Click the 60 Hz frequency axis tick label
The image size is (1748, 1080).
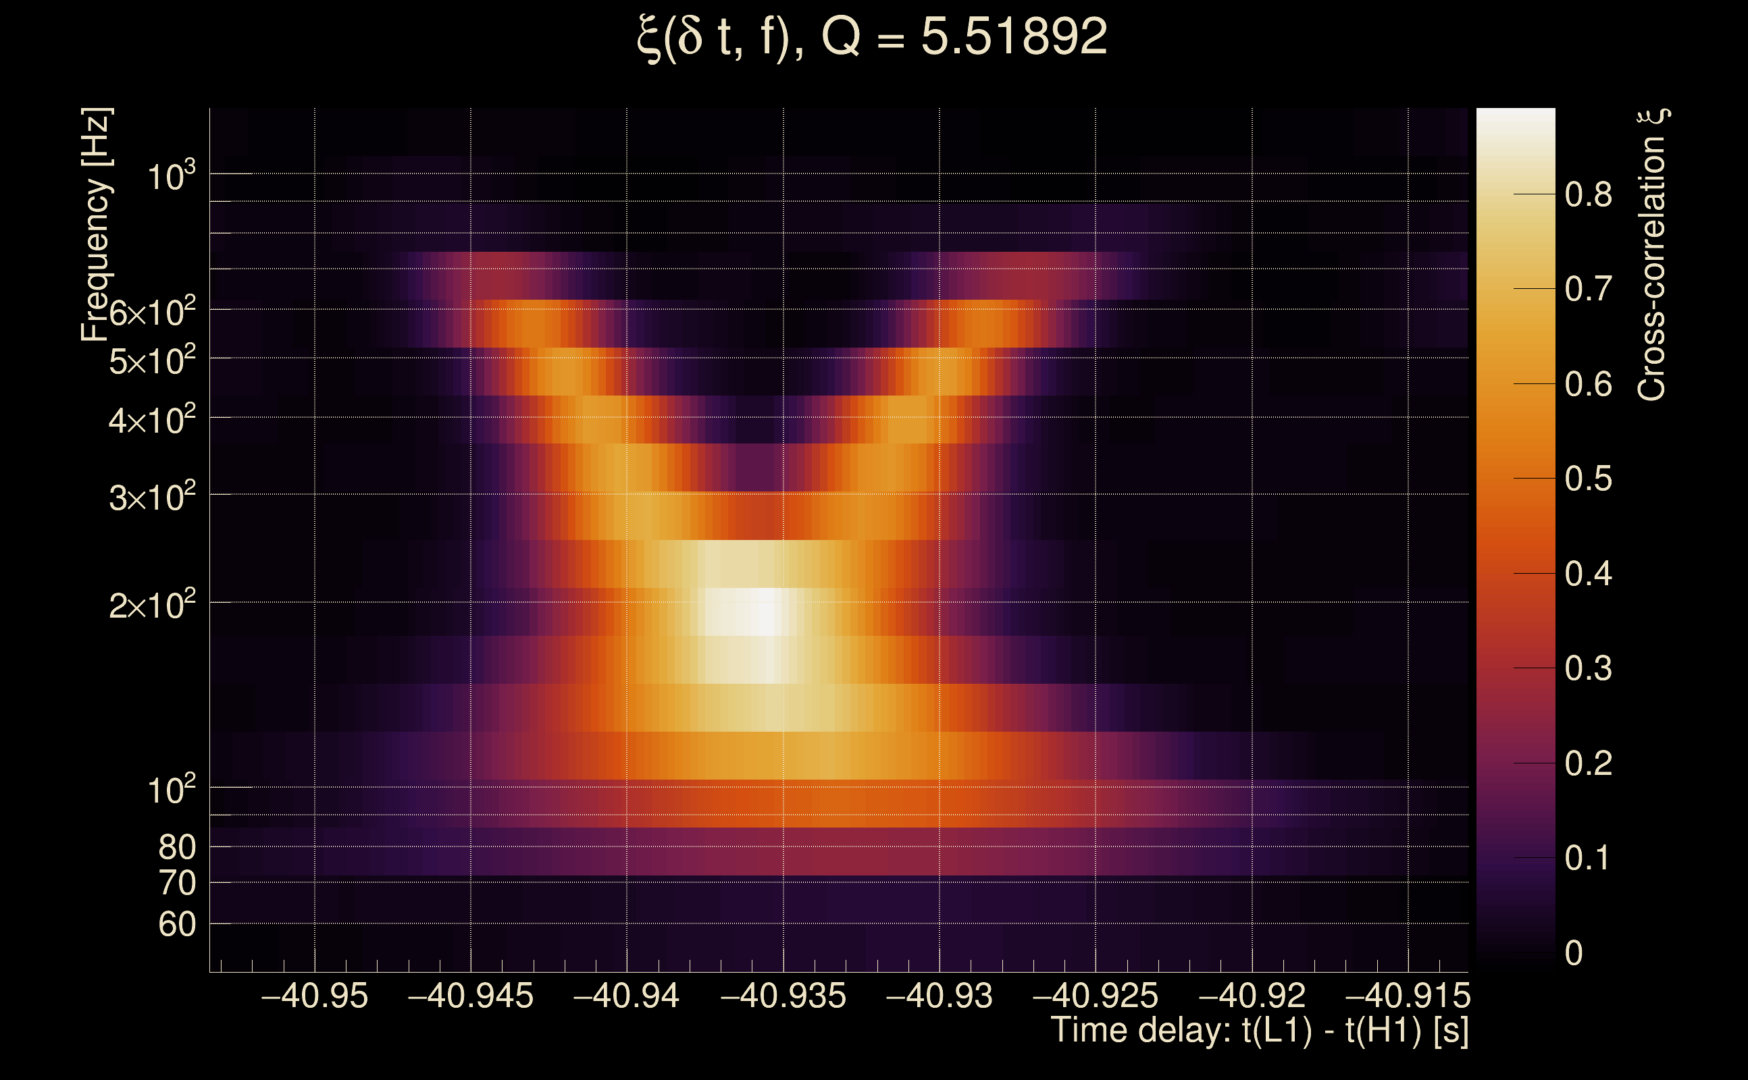pos(177,925)
